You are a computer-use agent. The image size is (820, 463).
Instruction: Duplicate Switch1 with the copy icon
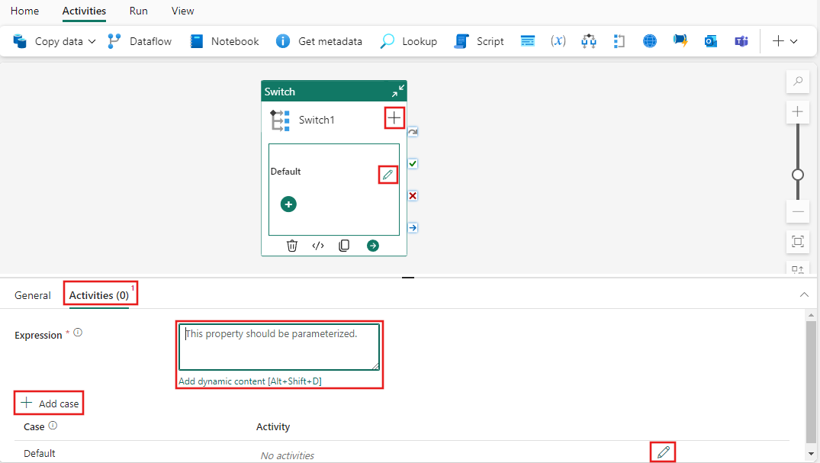tap(344, 245)
